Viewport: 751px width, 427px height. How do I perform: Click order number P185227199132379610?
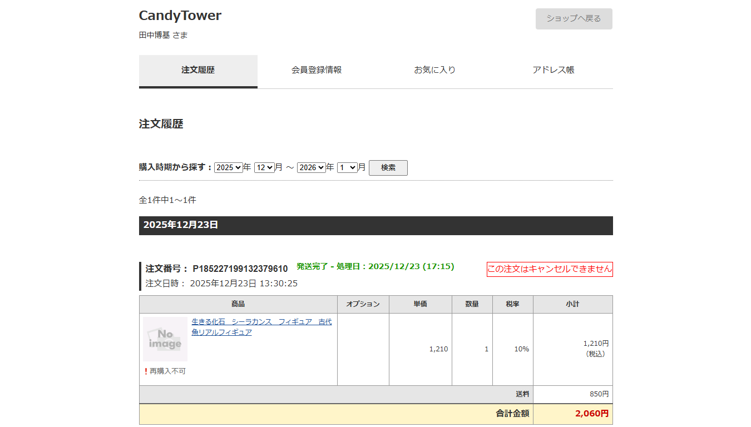coord(240,269)
